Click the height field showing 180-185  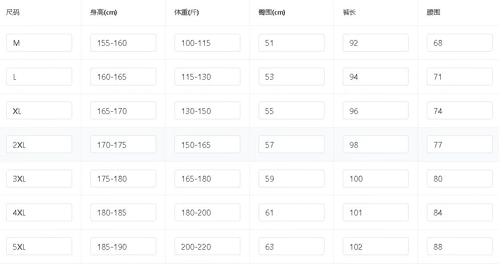click(x=123, y=212)
